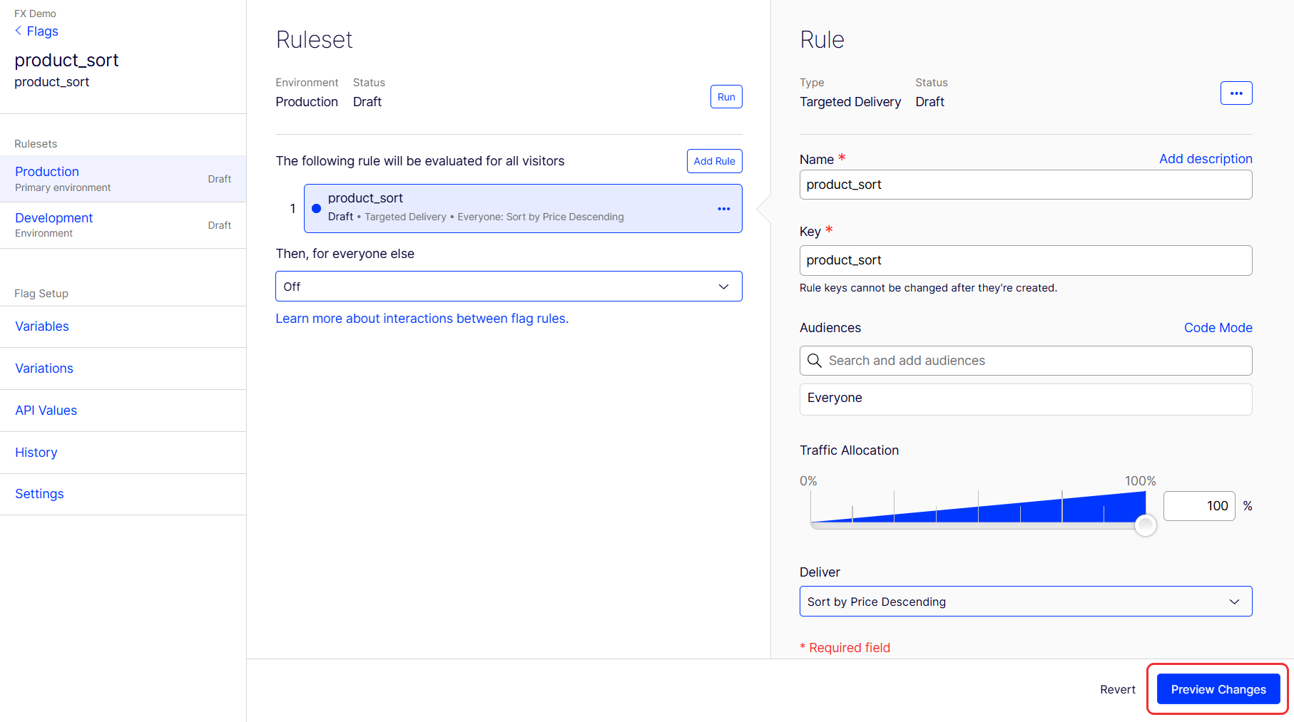
Task: Open the API Values page
Action: tap(46, 411)
